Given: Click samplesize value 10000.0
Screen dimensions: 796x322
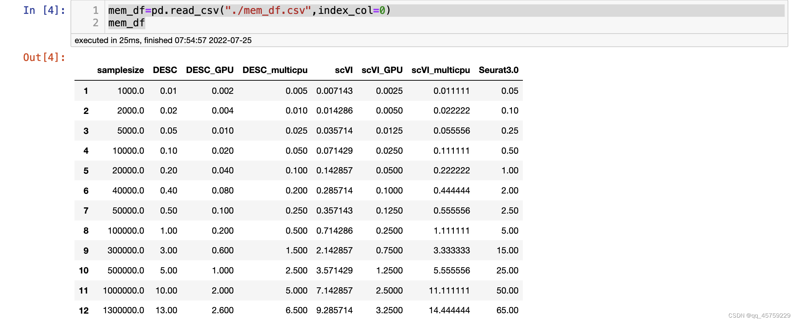Looking at the screenshot, I should click(128, 151).
